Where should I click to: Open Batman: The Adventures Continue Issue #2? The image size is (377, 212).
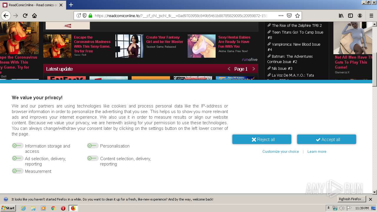click(x=290, y=59)
